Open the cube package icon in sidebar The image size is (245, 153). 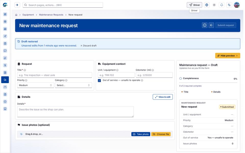click(x=5, y=21)
